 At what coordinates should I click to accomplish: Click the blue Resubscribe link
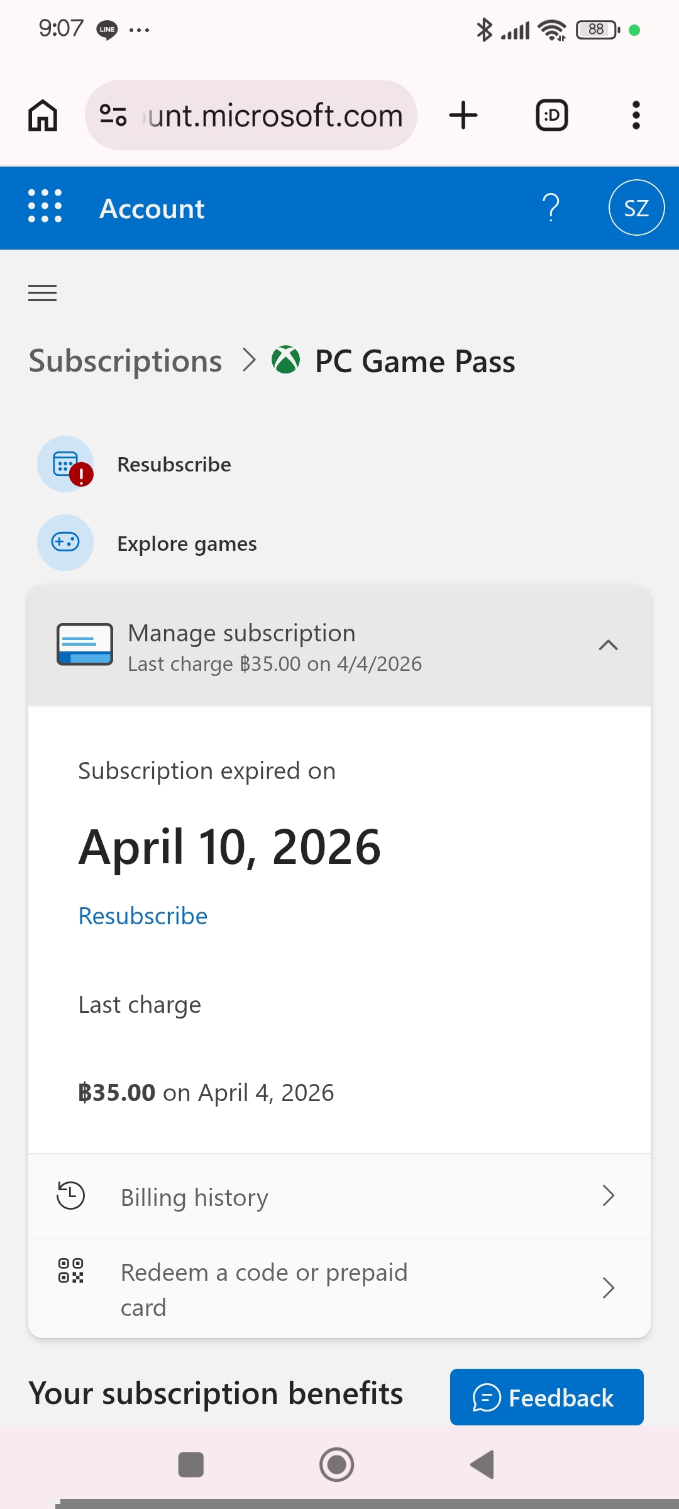(x=143, y=916)
